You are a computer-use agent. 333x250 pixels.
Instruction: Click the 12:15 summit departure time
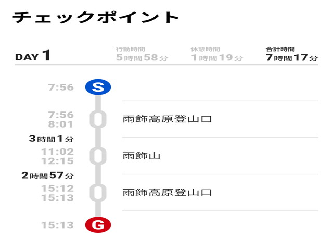pyautogui.click(x=58, y=161)
